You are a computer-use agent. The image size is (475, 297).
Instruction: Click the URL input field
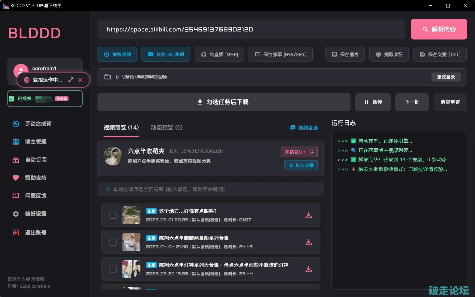251,29
